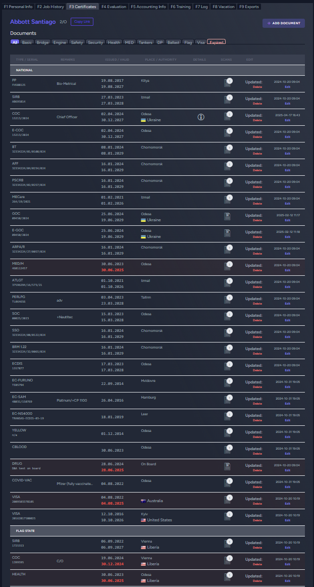The height and width of the screenshot is (587, 314).
Task: Open the scan icon for the PP passport
Action: pyautogui.click(x=227, y=84)
